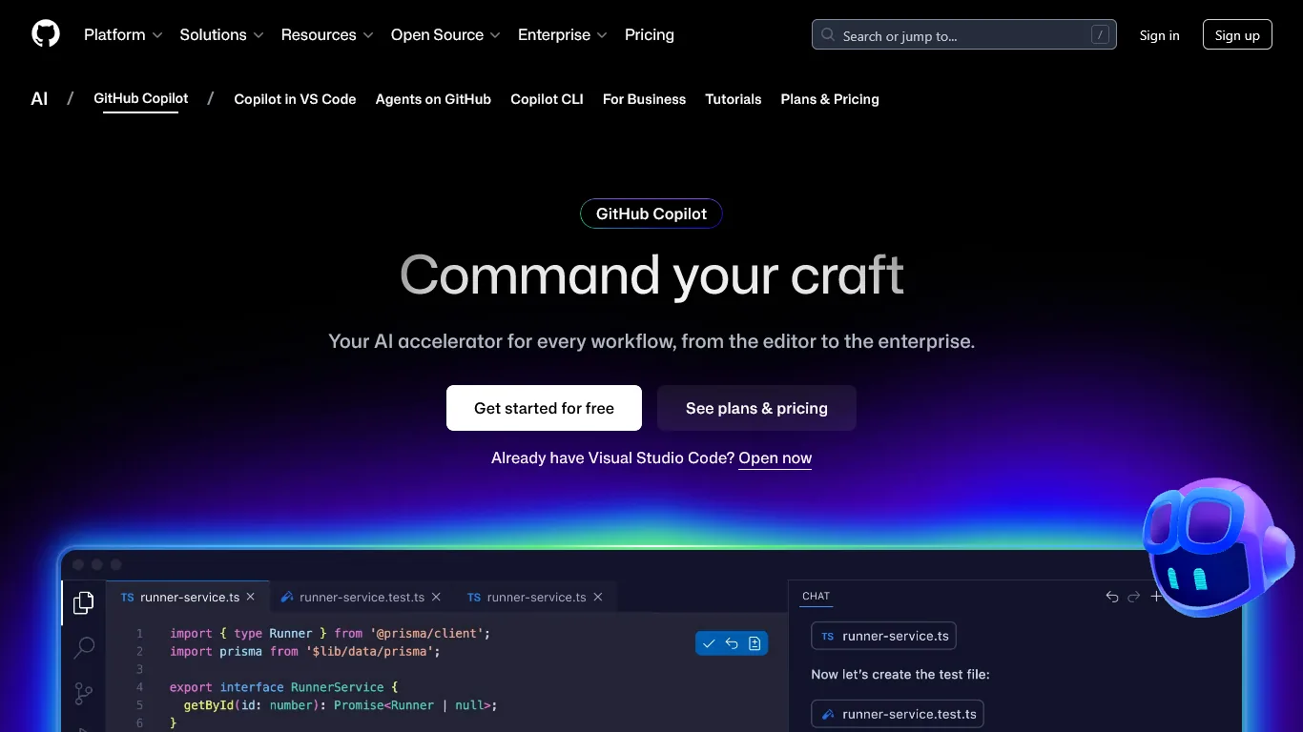The image size is (1303, 732).
Task: Click the Open now link
Action: click(775, 458)
